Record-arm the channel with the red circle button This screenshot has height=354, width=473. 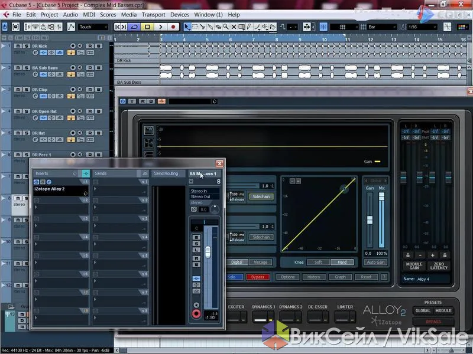[x=196, y=314]
